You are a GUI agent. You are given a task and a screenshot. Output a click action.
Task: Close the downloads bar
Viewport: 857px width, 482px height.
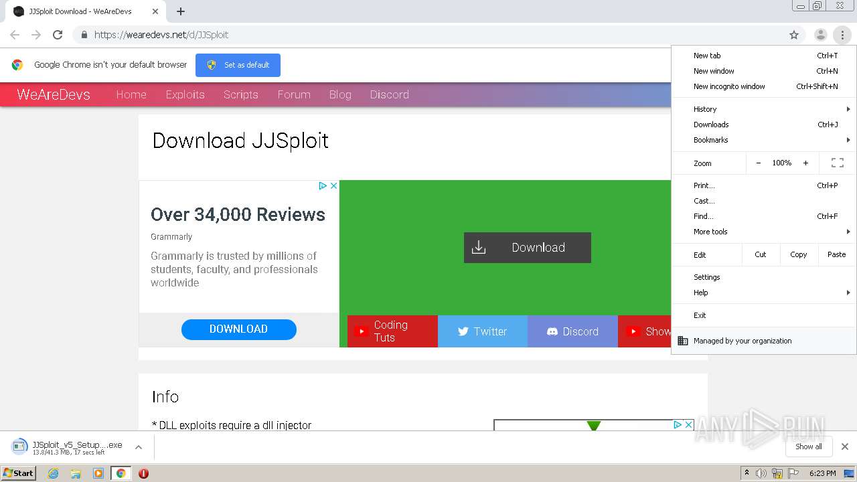pos(844,447)
